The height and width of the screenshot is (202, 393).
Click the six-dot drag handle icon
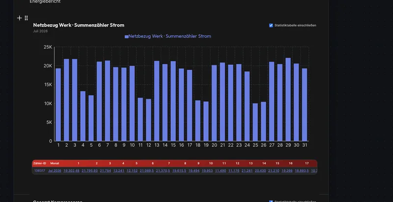click(x=27, y=18)
